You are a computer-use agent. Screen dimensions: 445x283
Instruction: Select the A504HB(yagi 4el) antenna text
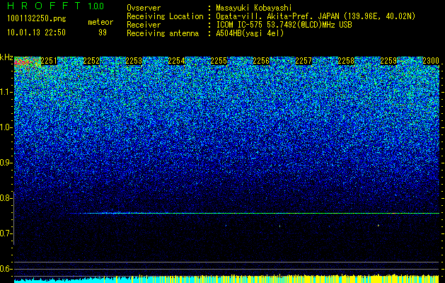click(250, 33)
